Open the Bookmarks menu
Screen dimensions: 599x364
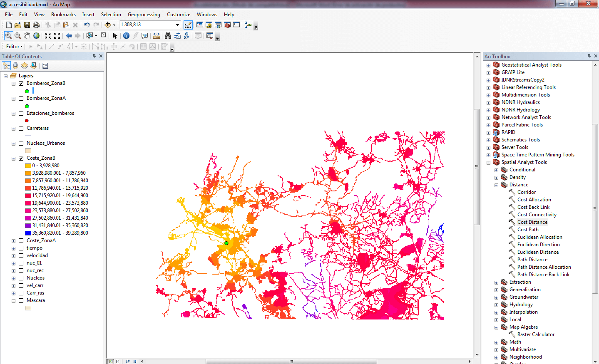click(x=63, y=15)
